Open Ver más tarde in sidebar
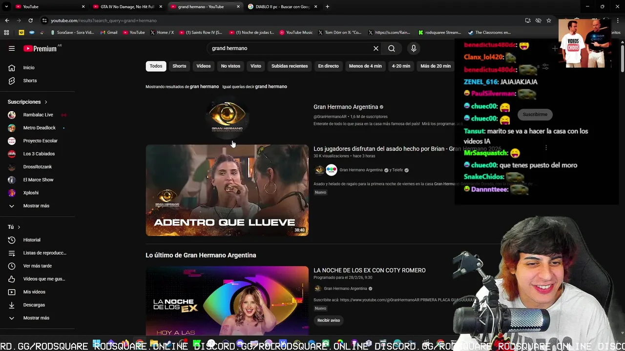This screenshot has height=351, width=625. (38, 266)
